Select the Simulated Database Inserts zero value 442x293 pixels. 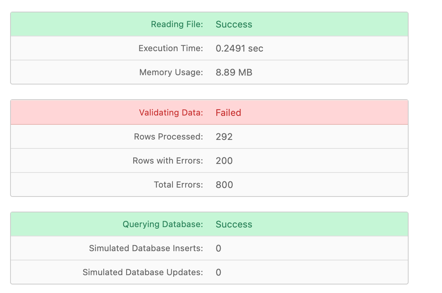coord(218,248)
